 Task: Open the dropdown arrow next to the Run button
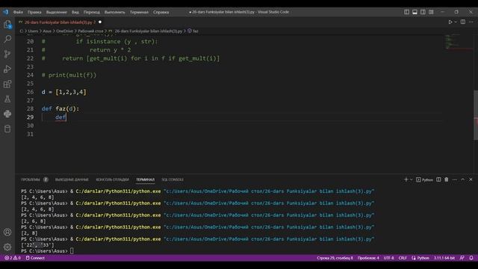tap(456, 22)
